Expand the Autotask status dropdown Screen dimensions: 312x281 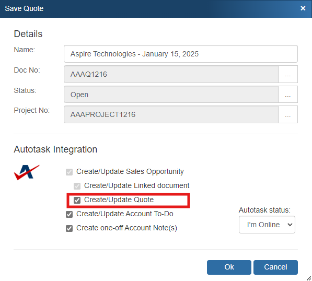[267, 225]
